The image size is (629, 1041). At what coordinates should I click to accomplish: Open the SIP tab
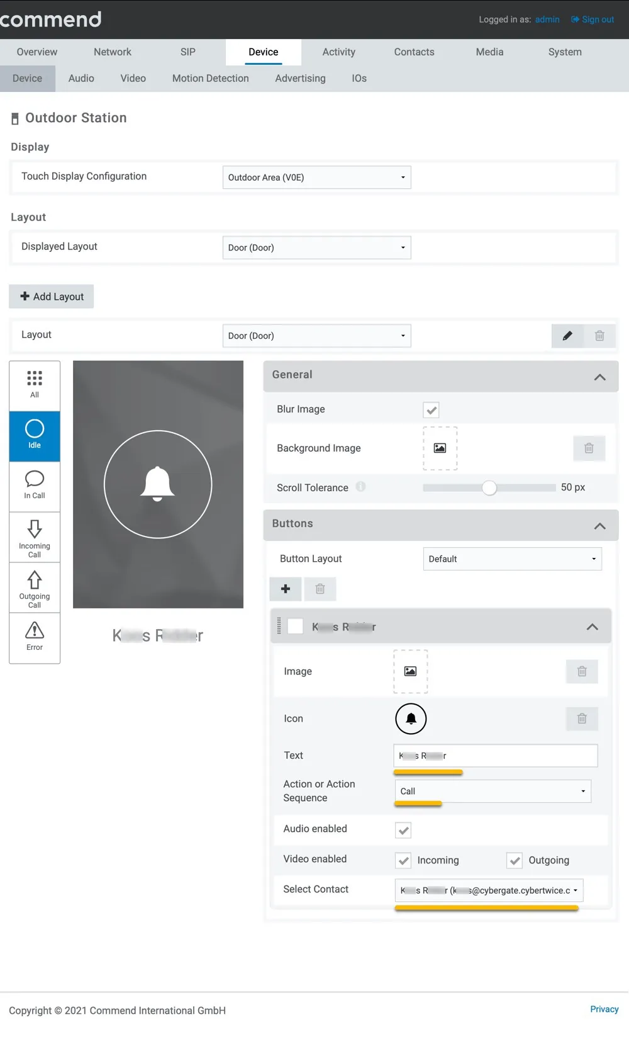coord(188,52)
